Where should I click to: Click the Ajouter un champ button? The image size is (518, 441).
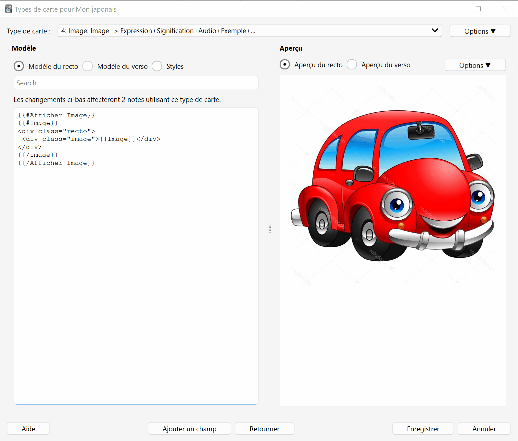189,429
